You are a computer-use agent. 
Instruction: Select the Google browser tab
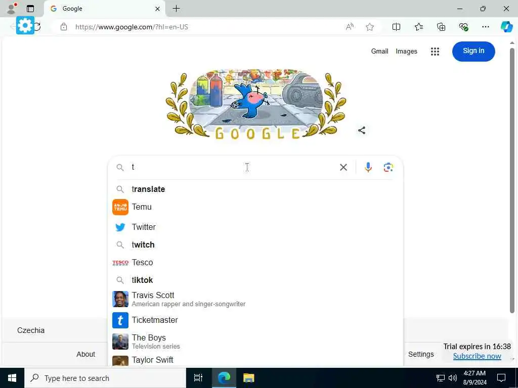tap(105, 9)
